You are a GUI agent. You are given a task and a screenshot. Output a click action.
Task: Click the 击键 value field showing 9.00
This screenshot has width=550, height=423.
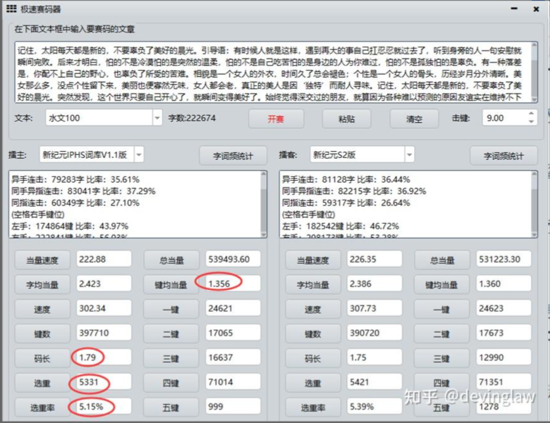click(503, 118)
